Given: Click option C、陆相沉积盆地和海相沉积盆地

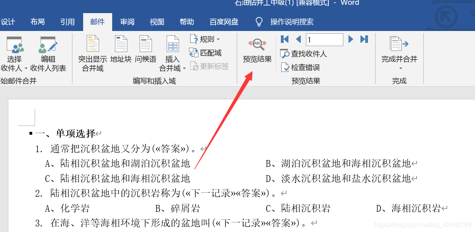Looking at the screenshot, I should click(x=117, y=178).
